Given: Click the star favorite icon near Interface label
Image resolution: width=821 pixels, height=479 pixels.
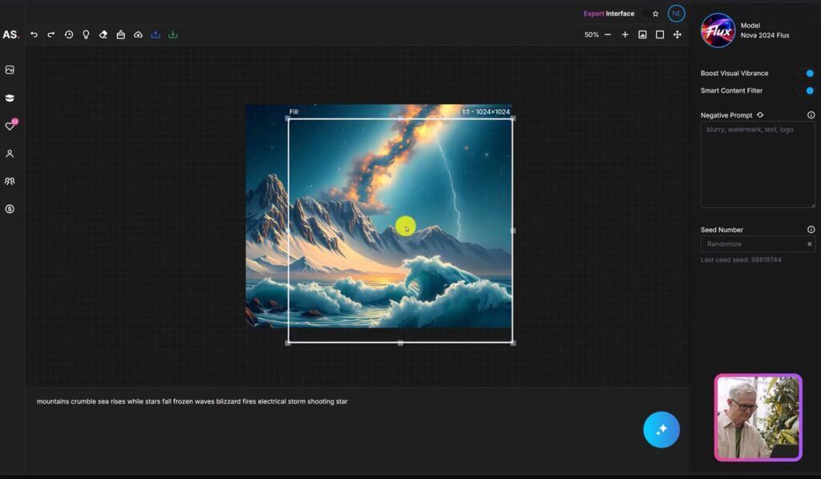Looking at the screenshot, I should click(x=656, y=14).
